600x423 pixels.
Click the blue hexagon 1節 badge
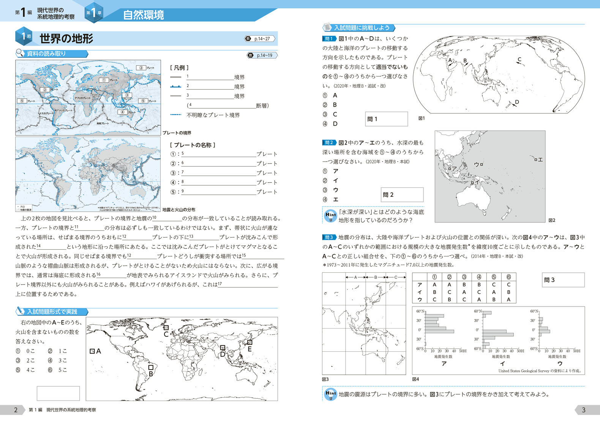pyautogui.click(x=24, y=37)
